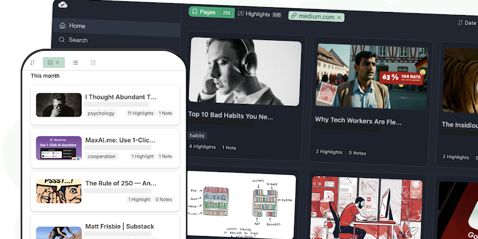478x239 pixels.
Task: Click the sort arrows icon on mobile toolbar
Action: click(x=33, y=62)
